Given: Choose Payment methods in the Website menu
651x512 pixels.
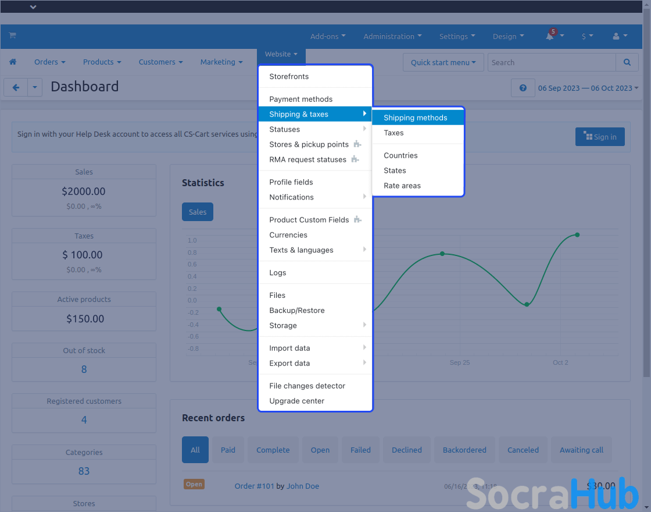Looking at the screenshot, I should pyautogui.click(x=301, y=99).
